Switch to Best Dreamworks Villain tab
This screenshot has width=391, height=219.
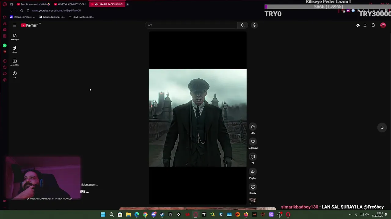tap(33, 4)
